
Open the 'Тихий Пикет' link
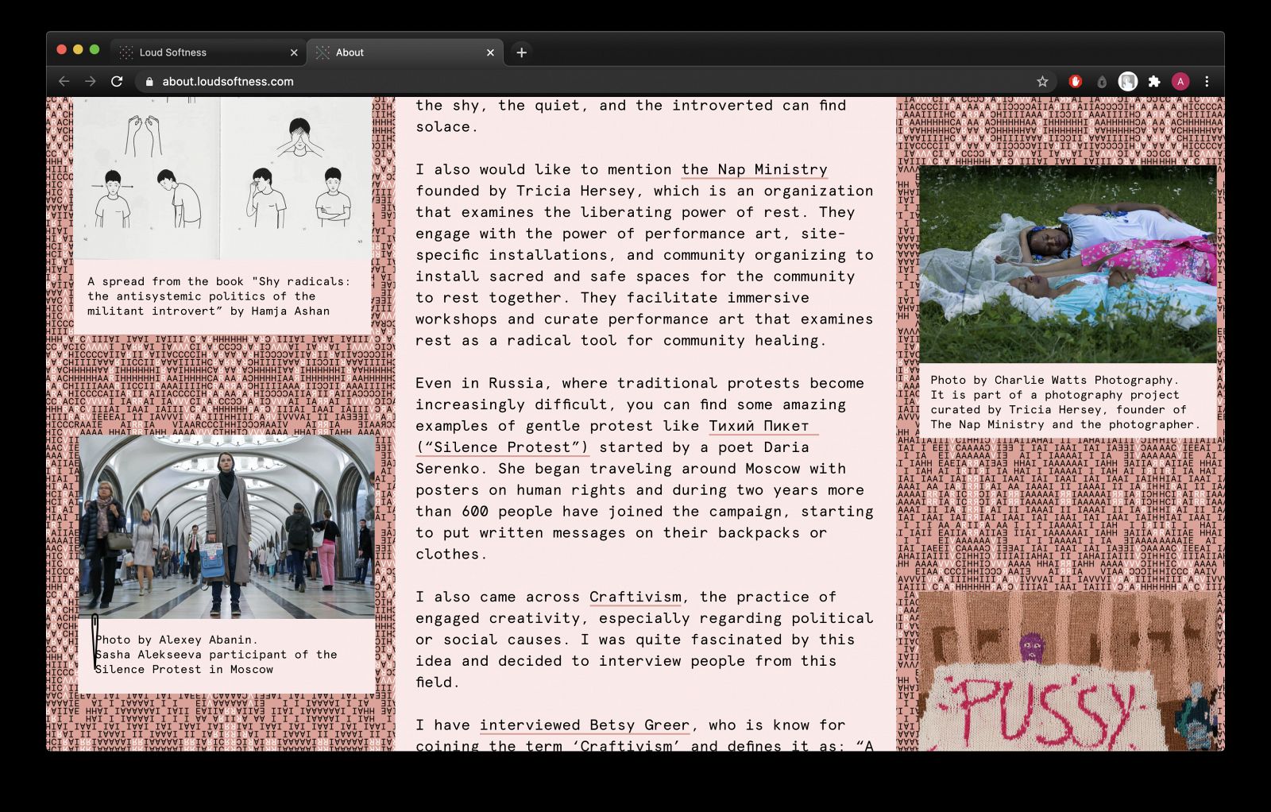click(x=763, y=426)
